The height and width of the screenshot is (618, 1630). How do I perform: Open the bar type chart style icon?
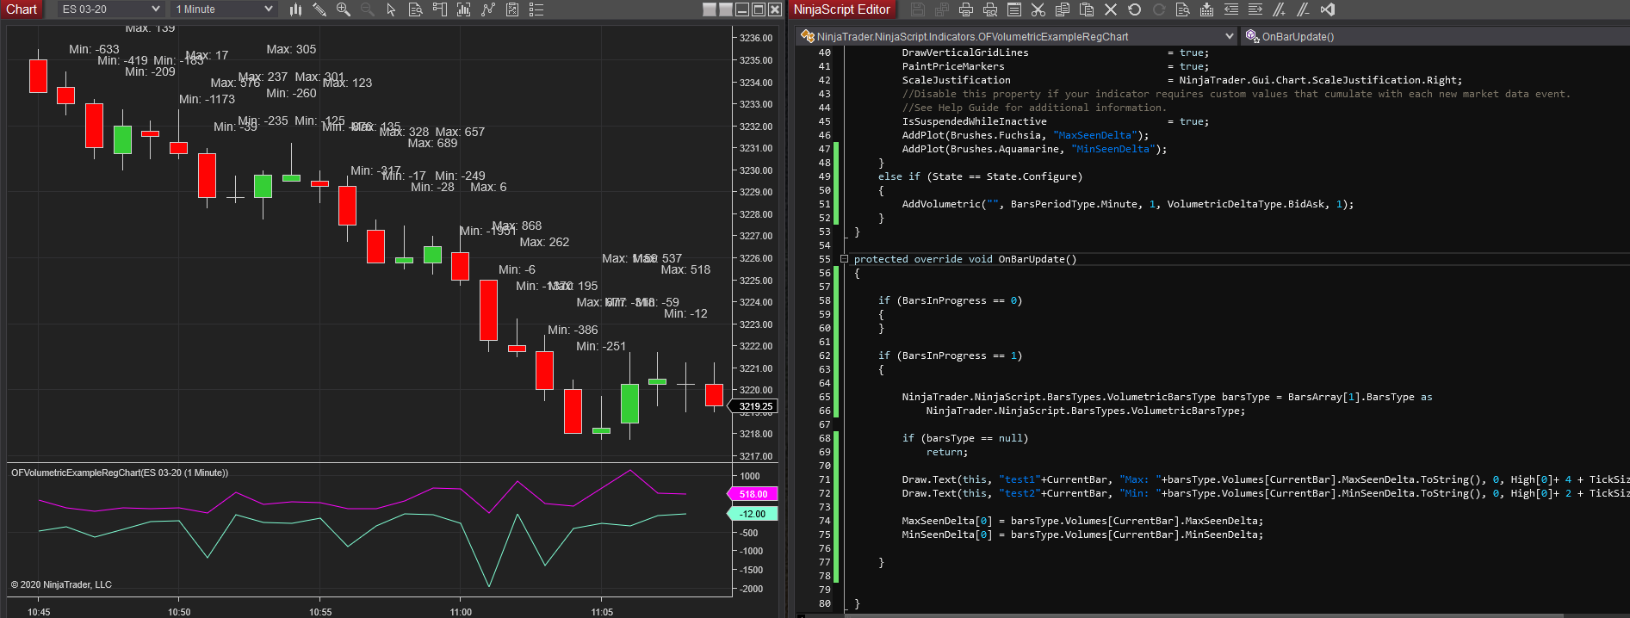pos(295,9)
